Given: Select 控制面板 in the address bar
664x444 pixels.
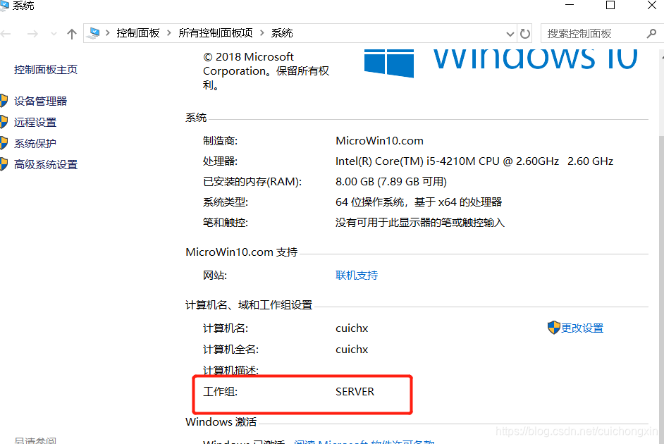Looking at the screenshot, I should click(138, 33).
